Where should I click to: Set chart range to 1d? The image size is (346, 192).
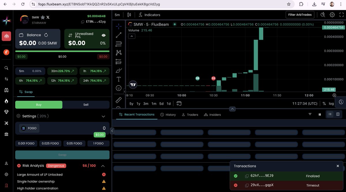pyautogui.click(x=169, y=104)
